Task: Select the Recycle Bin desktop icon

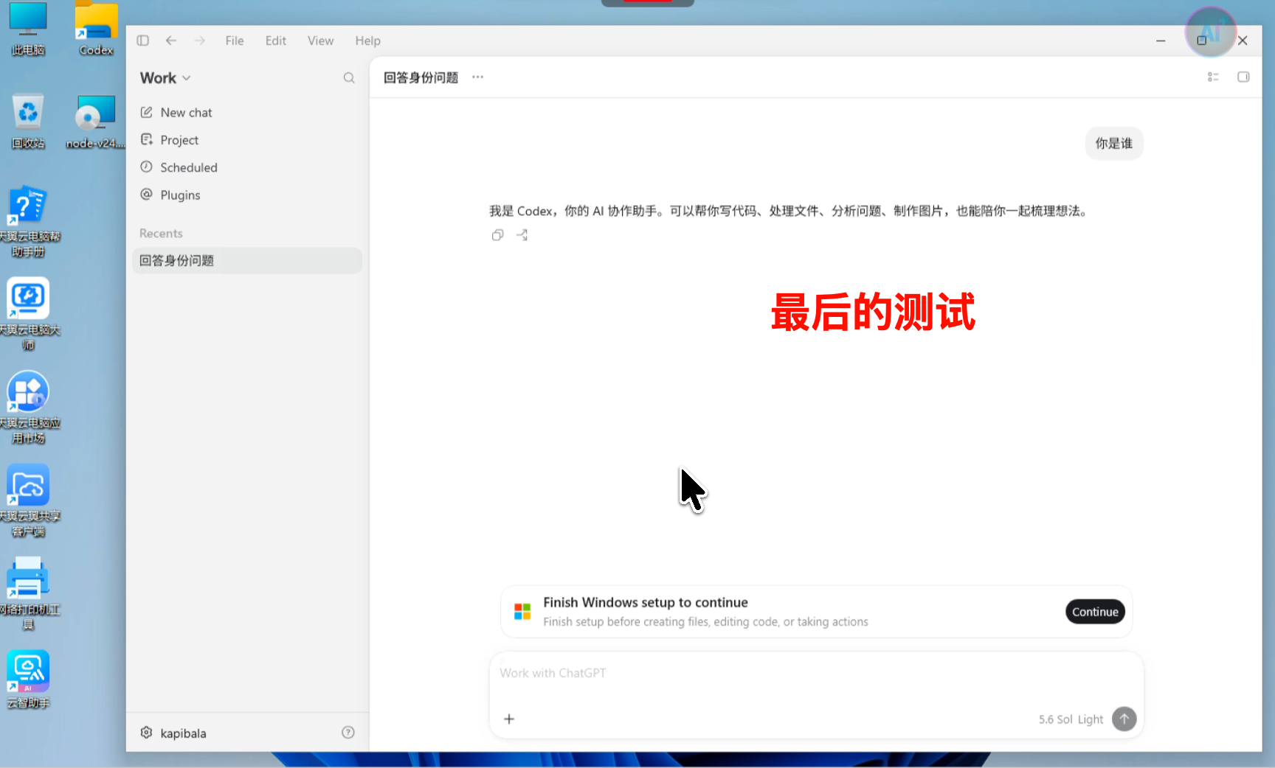Action: point(28,122)
